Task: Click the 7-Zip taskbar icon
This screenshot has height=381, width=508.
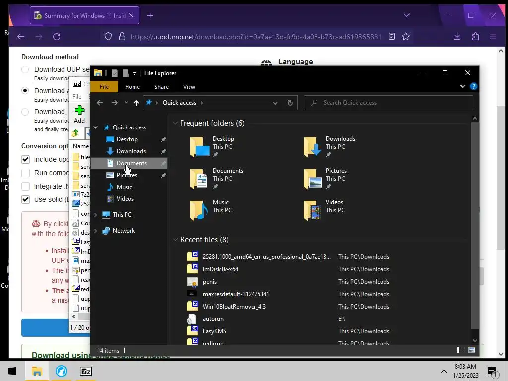Action: click(85, 371)
